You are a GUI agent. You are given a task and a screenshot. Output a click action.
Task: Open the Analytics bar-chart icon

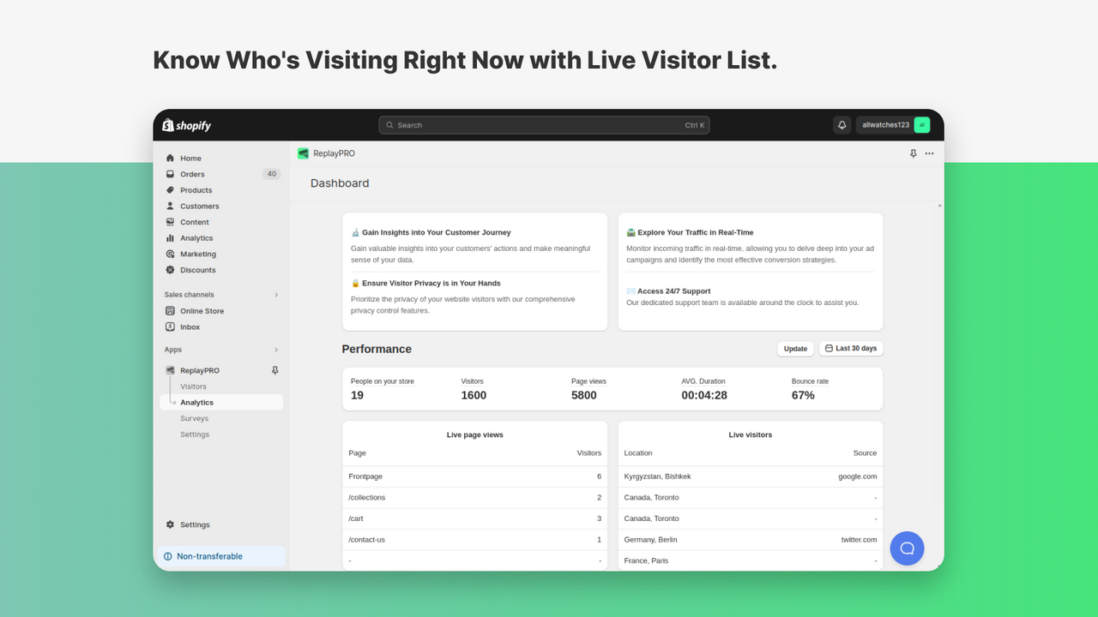172,237
